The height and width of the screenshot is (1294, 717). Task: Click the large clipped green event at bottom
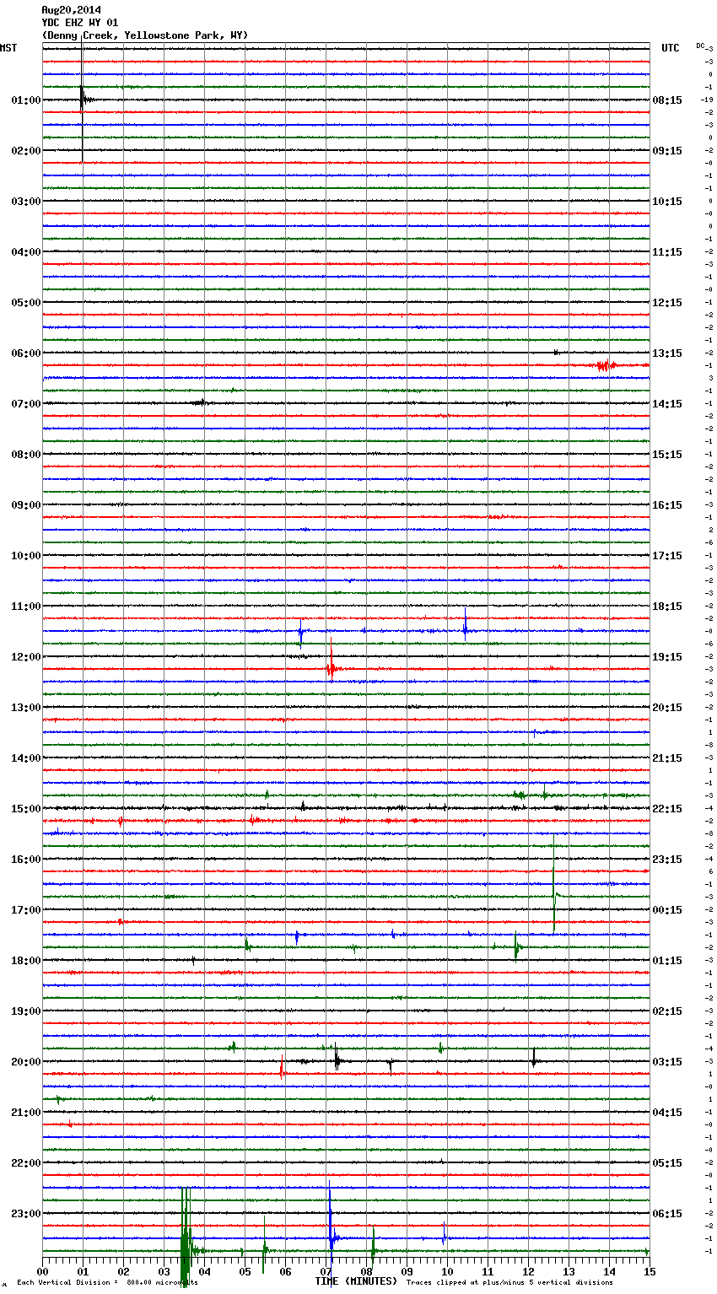(x=185, y=1240)
